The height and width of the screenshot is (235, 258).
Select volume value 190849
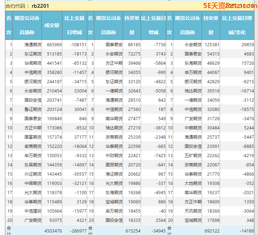tap(54, 118)
